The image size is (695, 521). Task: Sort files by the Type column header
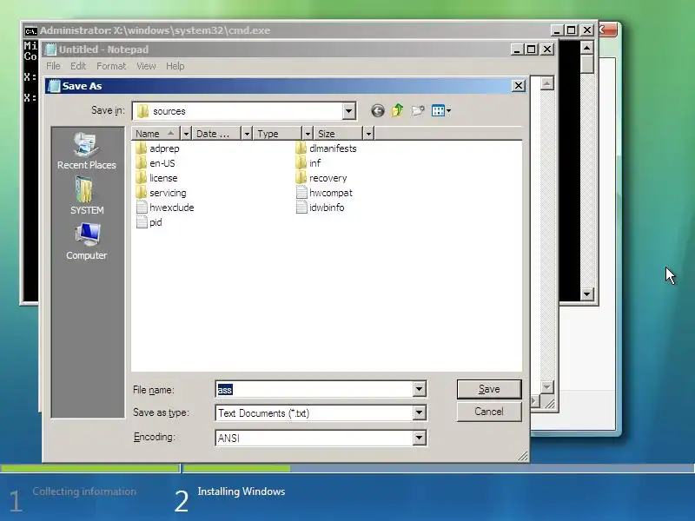pos(277,134)
